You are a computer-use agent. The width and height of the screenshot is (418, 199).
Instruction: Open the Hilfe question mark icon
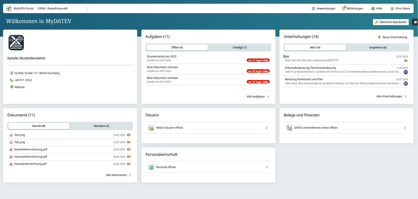(x=373, y=8)
